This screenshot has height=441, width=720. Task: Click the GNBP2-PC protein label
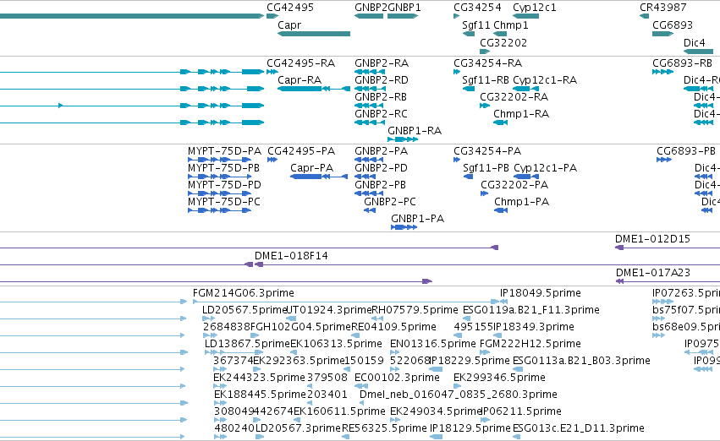[390, 202]
